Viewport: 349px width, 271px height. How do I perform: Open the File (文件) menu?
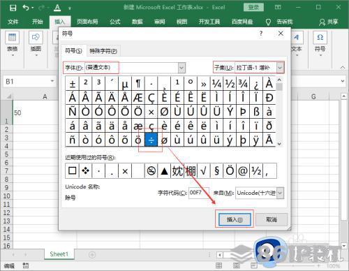[x=13, y=22]
